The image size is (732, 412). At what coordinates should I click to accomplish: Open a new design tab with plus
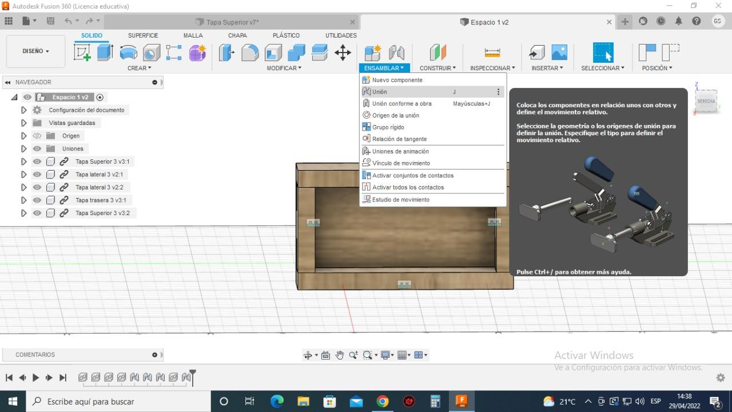pyautogui.click(x=625, y=22)
